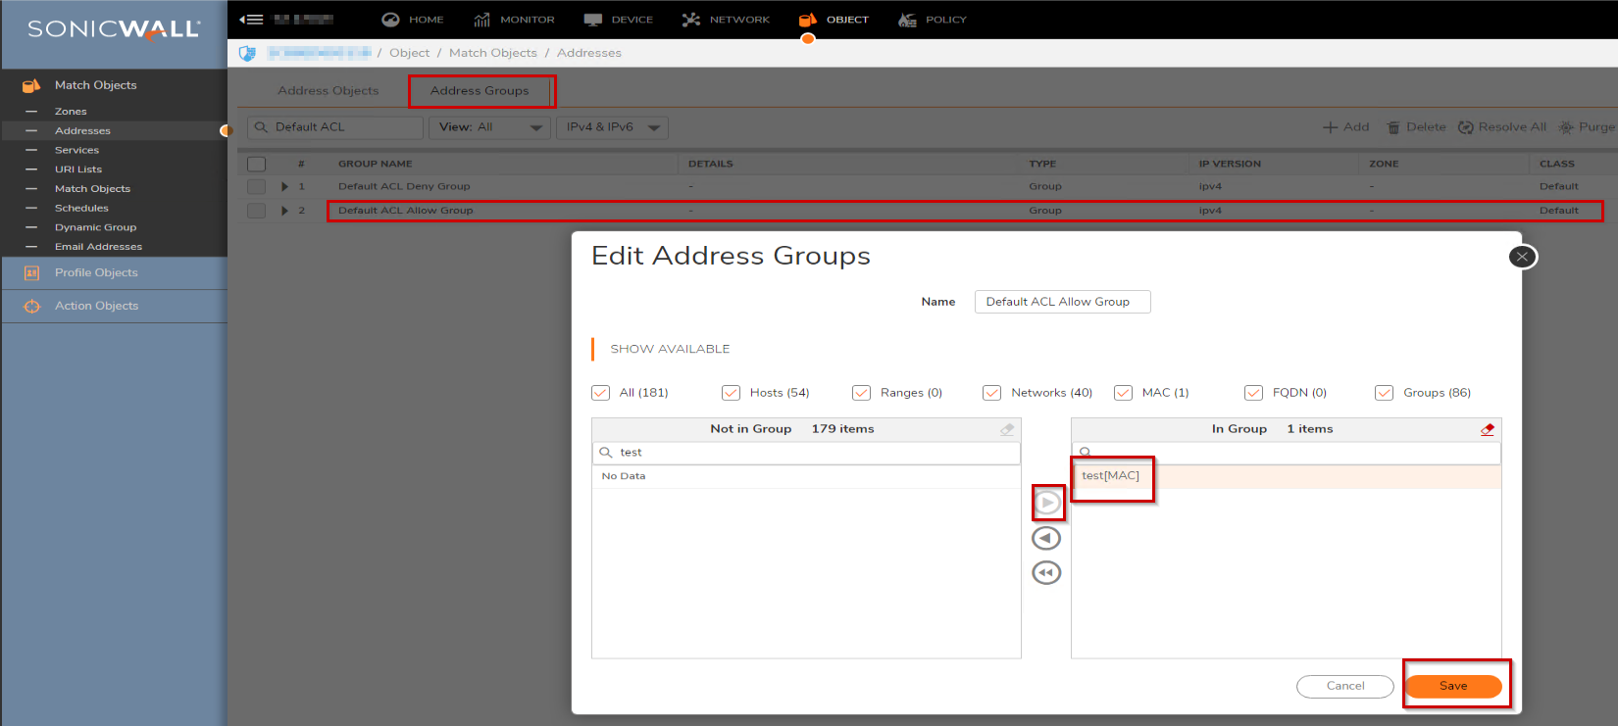Select test[MAC] in the In Group list
The width and height of the screenshot is (1618, 726).
[1111, 476]
